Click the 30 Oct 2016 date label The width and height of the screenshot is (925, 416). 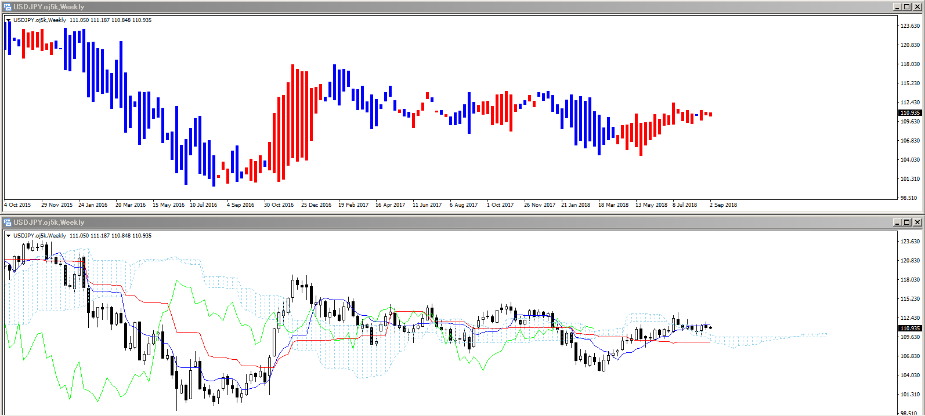coord(279,205)
